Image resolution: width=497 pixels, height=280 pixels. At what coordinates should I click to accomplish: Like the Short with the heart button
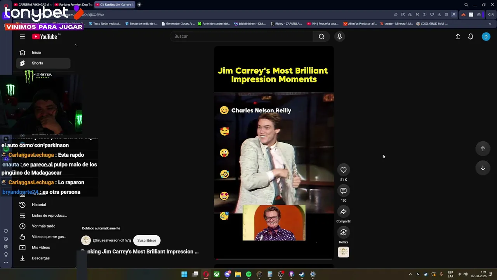pos(344,170)
